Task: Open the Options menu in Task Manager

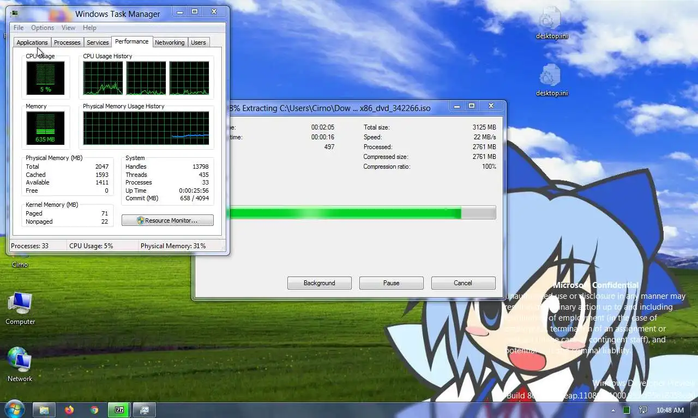Action: (x=43, y=28)
